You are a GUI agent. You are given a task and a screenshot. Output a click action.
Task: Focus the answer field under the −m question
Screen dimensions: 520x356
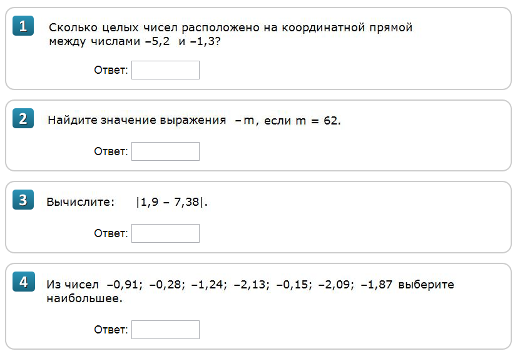pyautogui.click(x=165, y=151)
